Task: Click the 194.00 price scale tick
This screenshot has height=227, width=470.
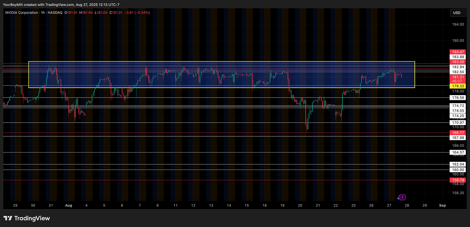Action: (458, 25)
